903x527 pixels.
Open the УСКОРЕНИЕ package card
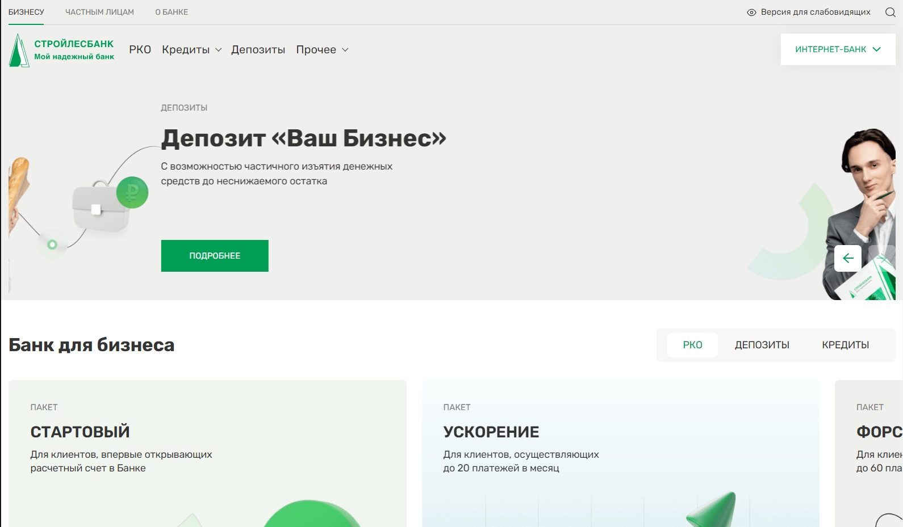[621, 453]
